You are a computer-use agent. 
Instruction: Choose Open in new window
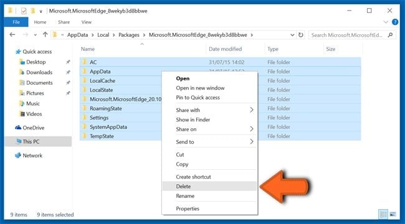(x=210, y=88)
